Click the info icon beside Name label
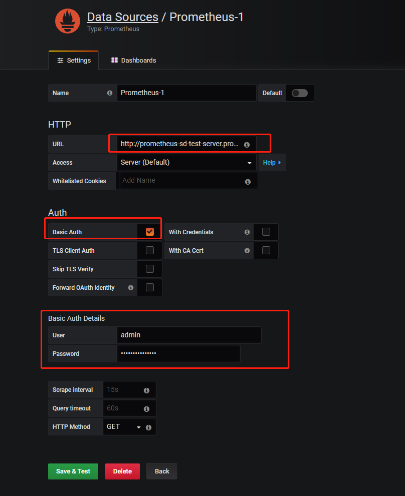Viewport: 405px width, 496px height. (109, 93)
